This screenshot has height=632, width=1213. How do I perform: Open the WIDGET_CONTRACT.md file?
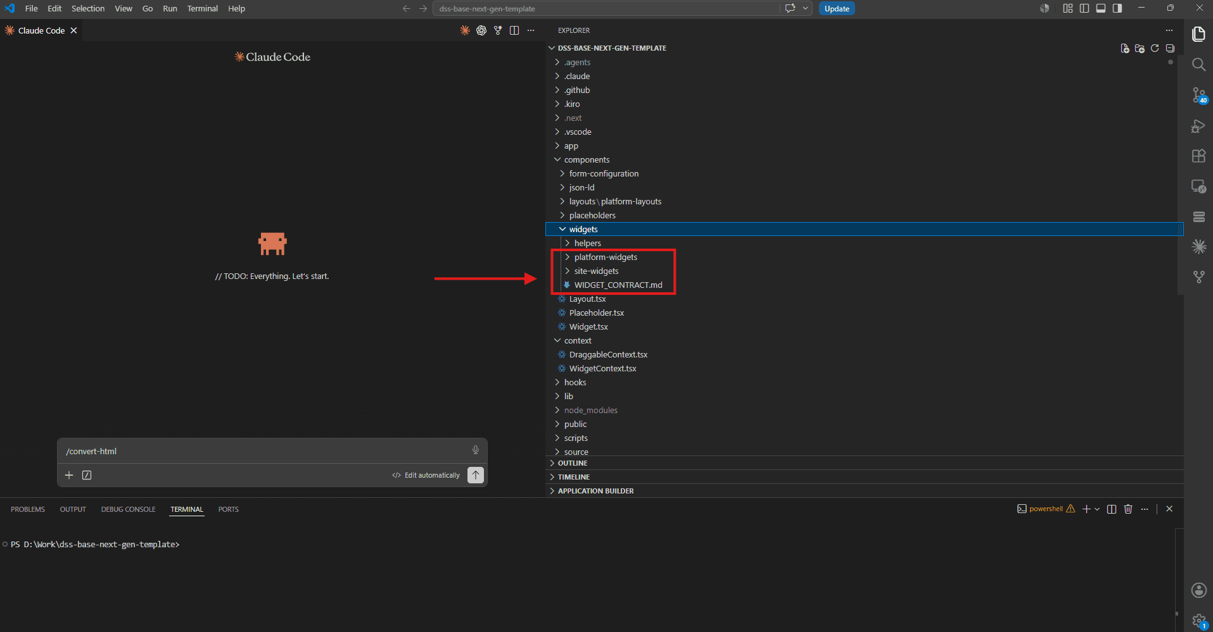pyautogui.click(x=618, y=285)
